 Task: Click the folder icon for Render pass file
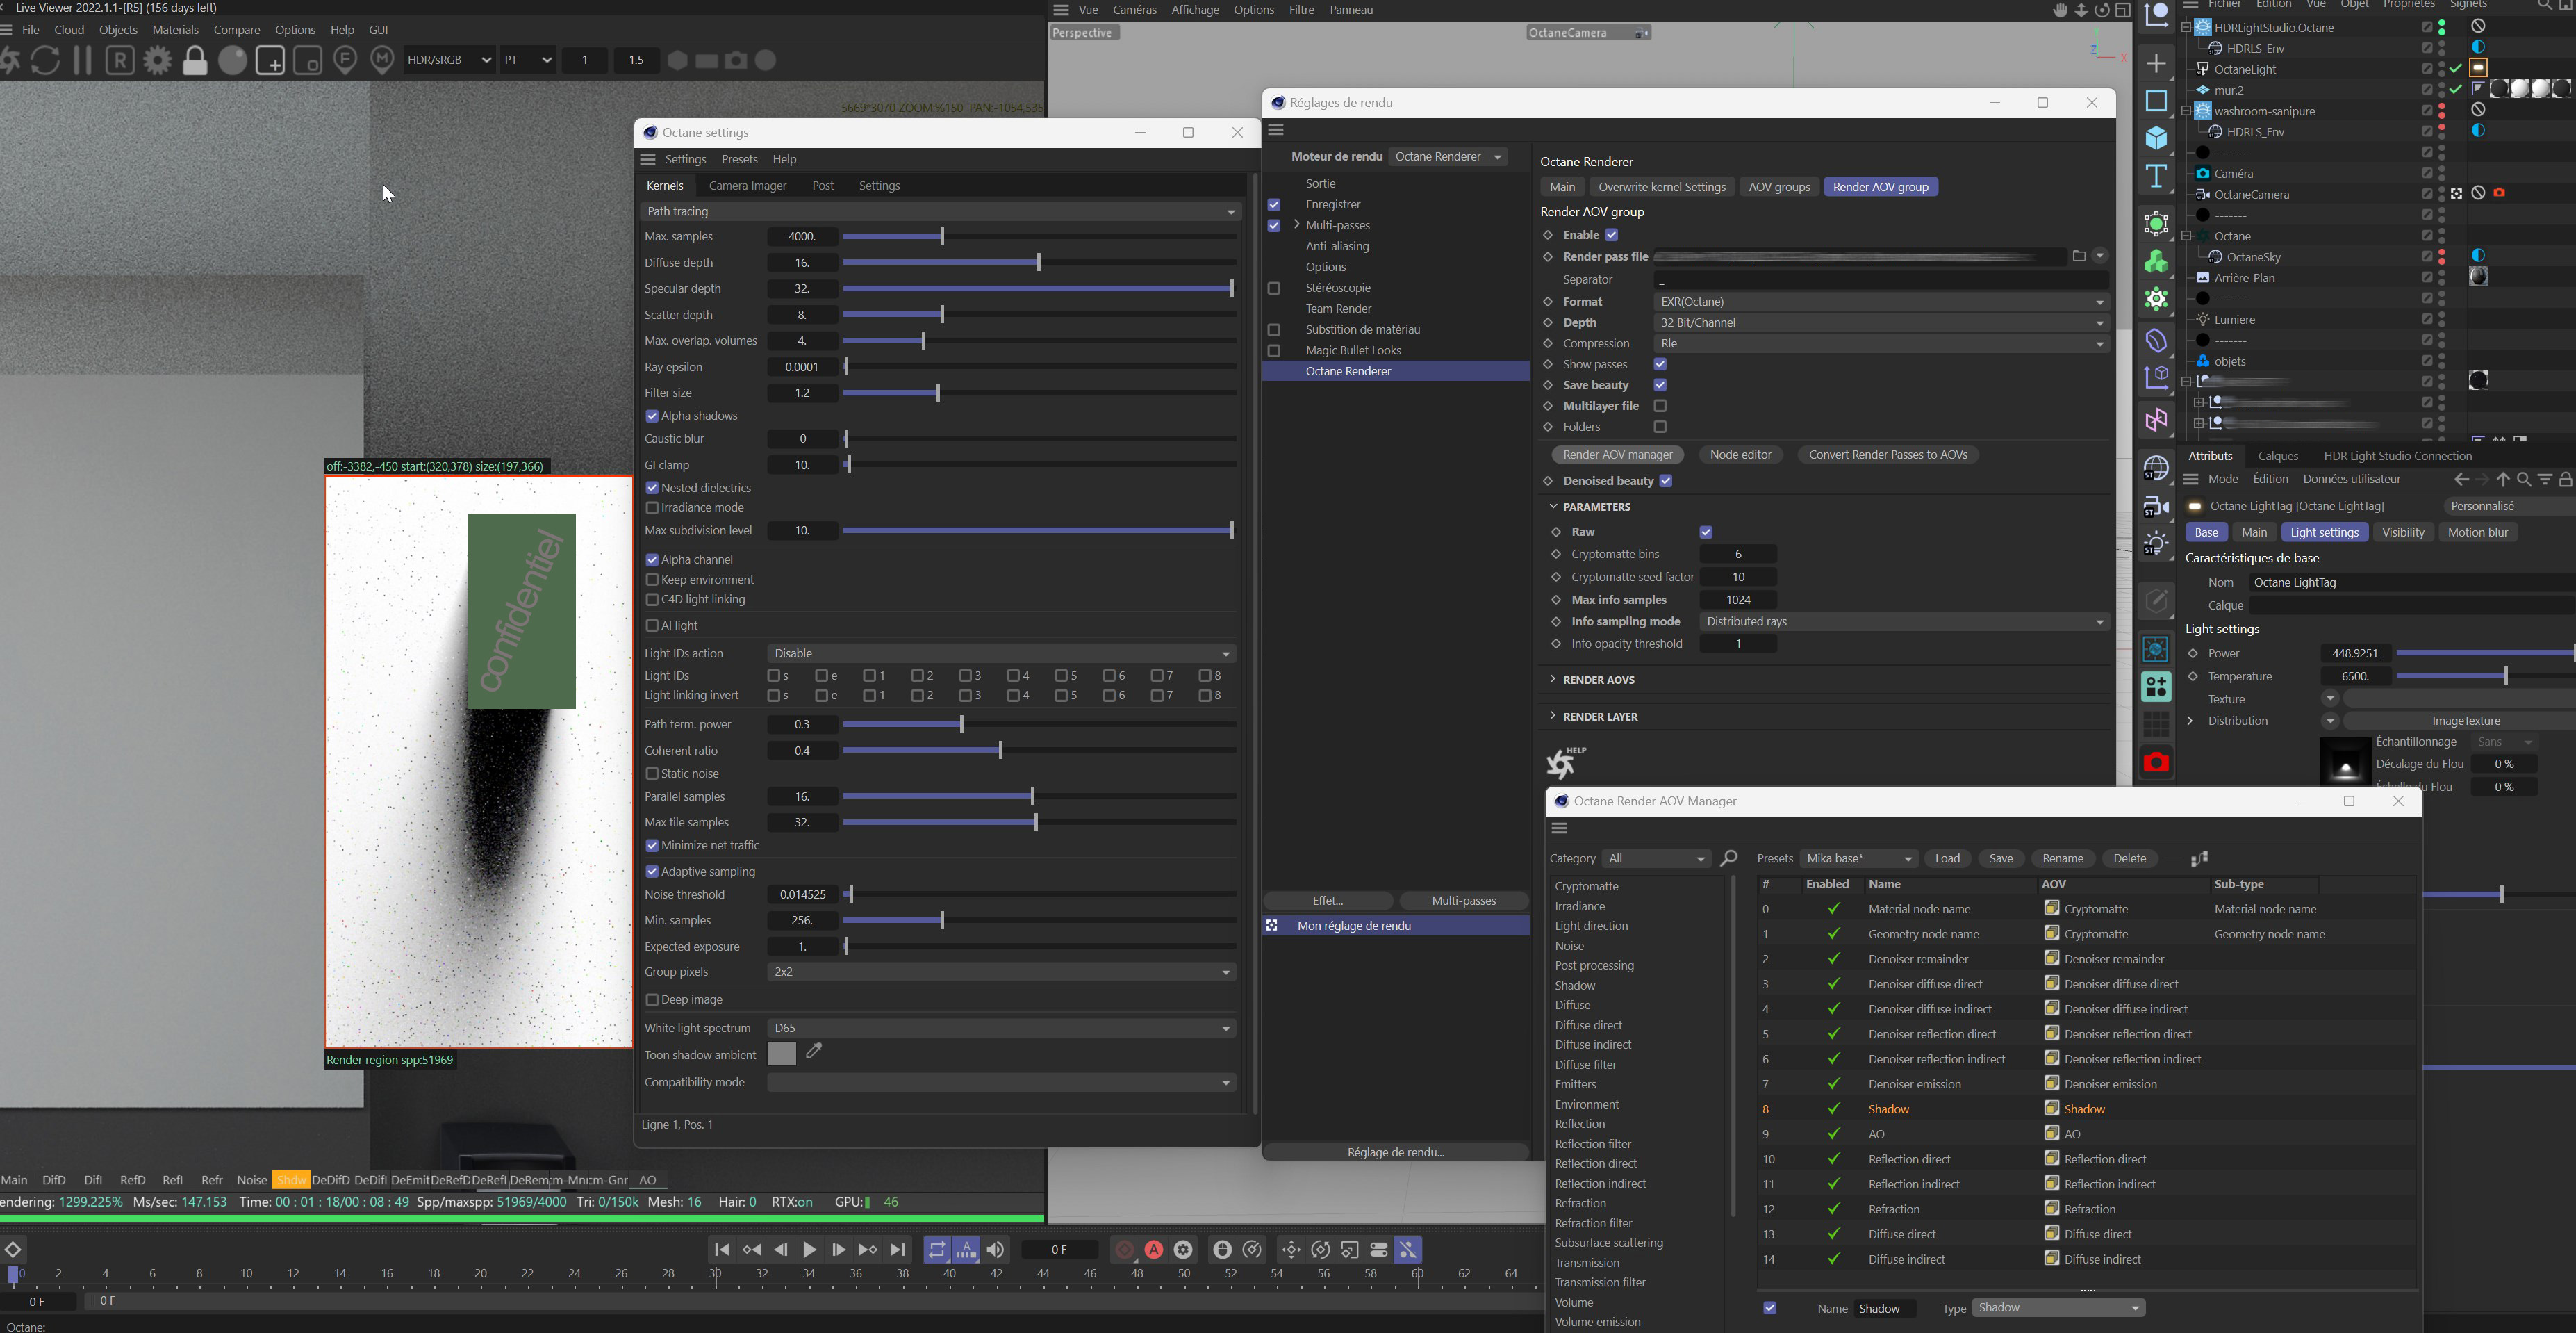(x=2078, y=256)
